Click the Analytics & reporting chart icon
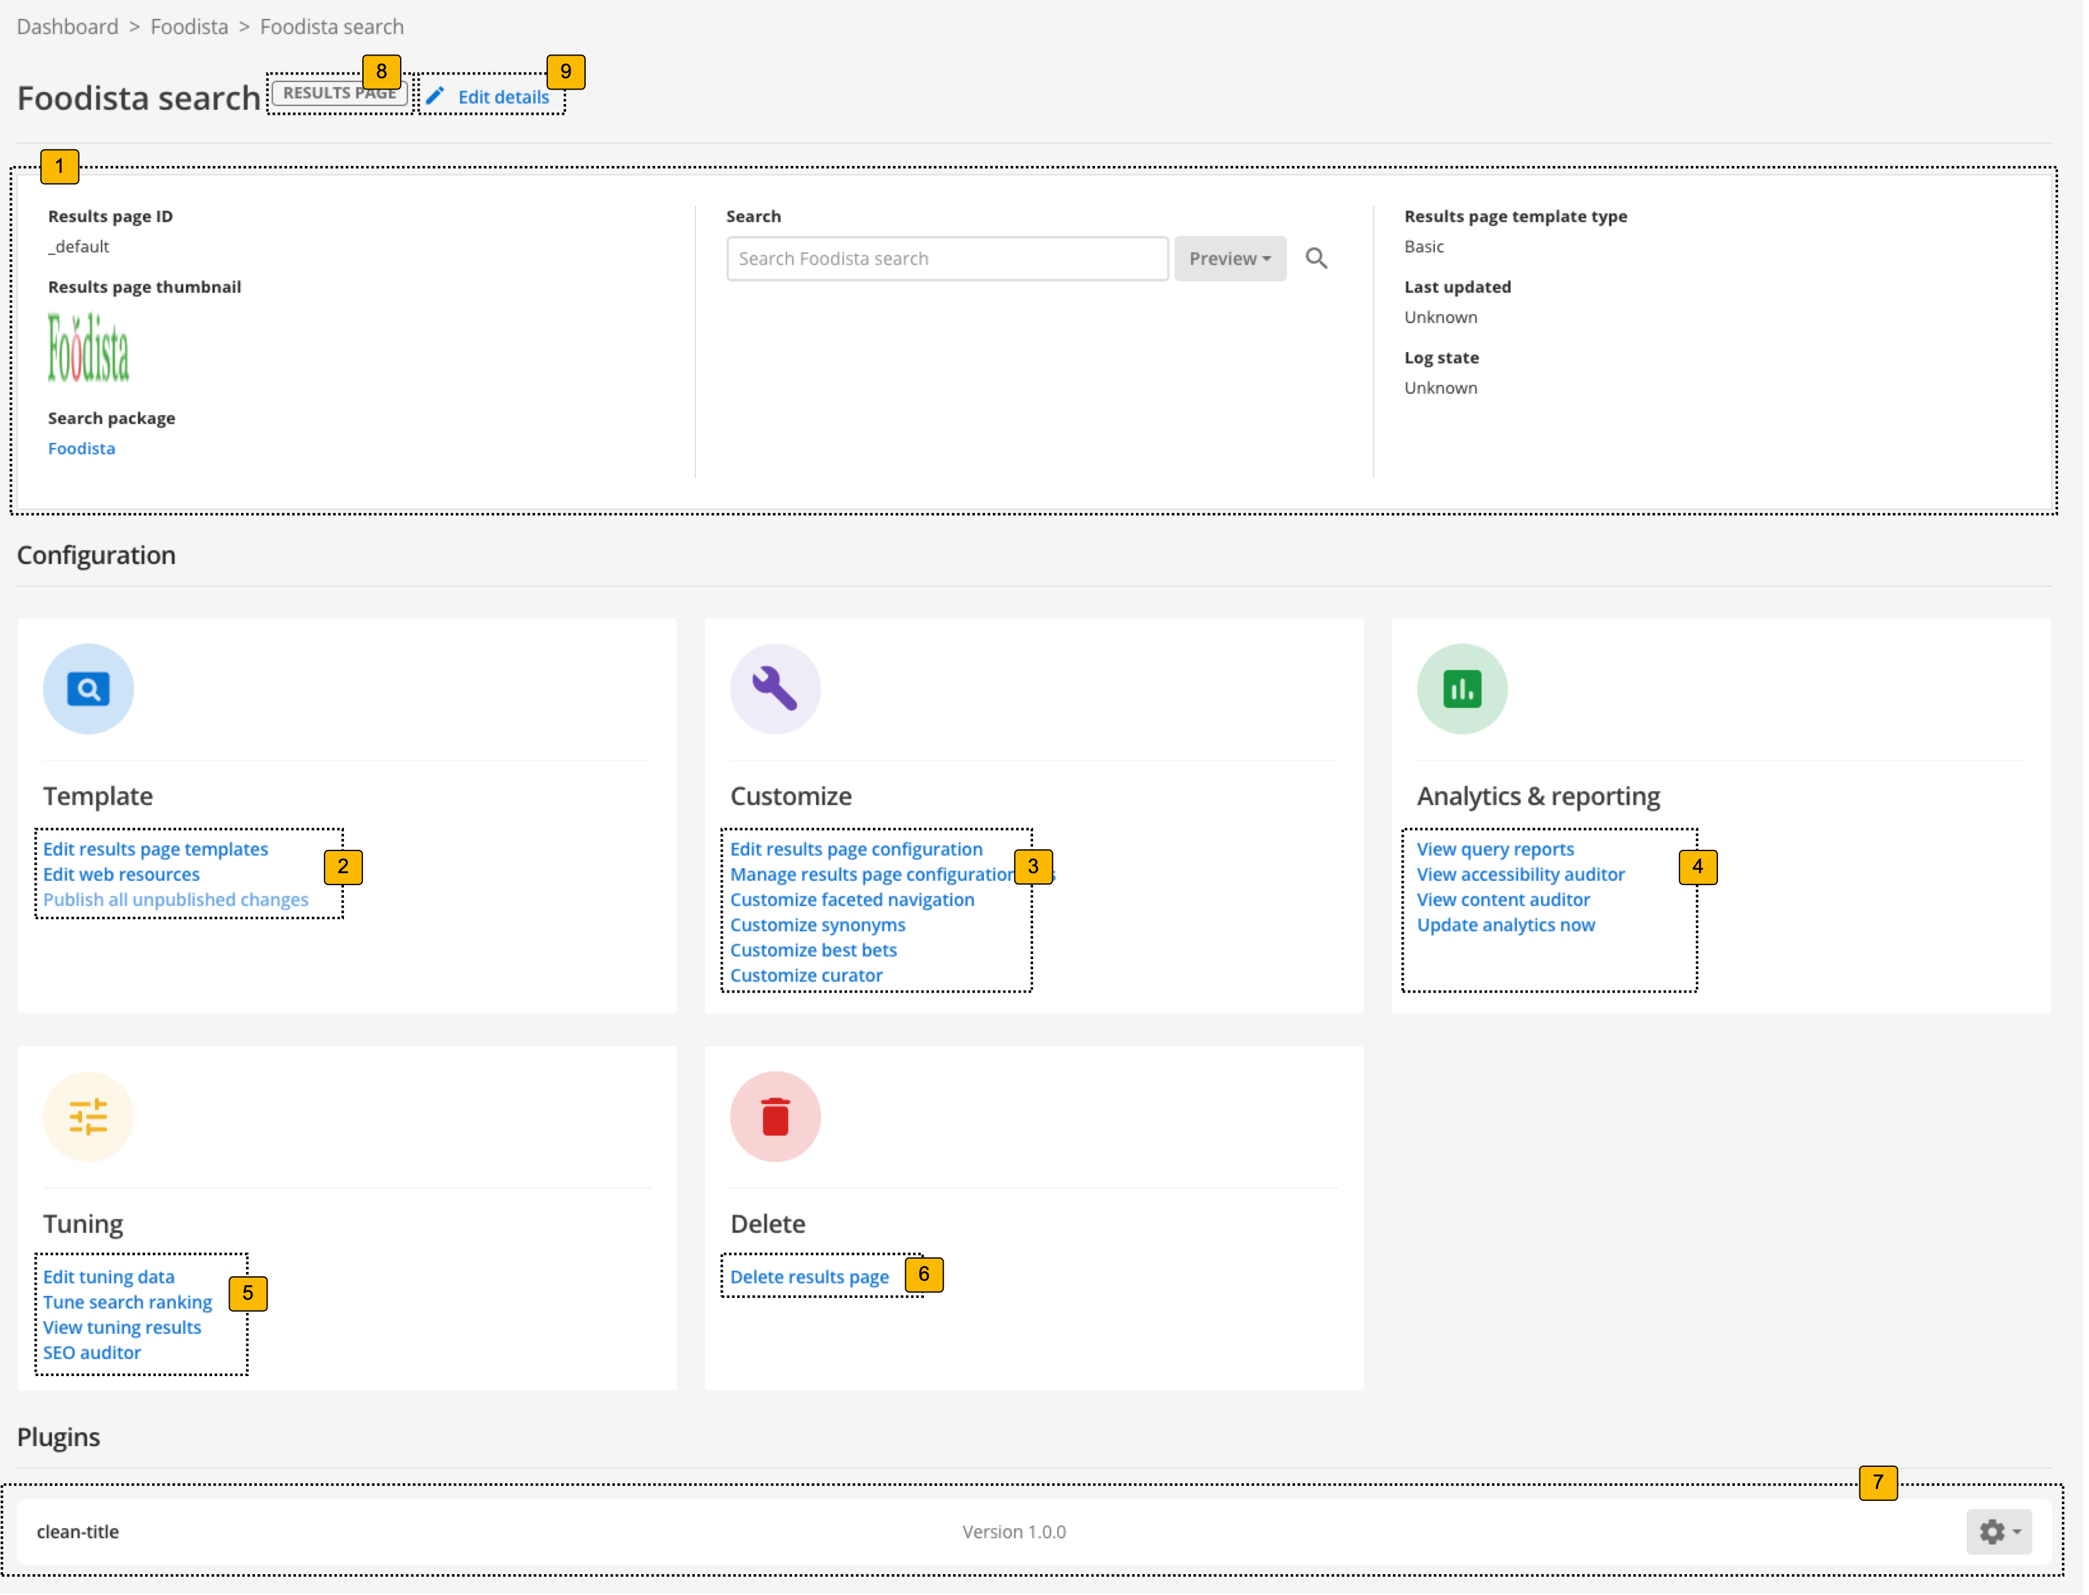Screen dimensions: 2089x1595 (x=1461, y=689)
